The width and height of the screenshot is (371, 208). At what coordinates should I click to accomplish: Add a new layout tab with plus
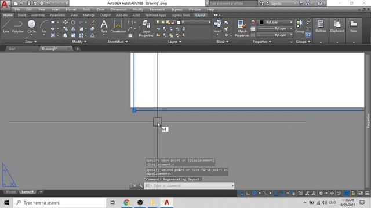[x=41, y=192]
